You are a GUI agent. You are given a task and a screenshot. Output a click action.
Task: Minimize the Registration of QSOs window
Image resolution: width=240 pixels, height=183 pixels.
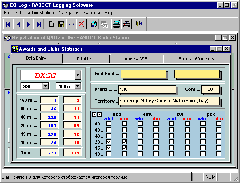tap(218, 38)
